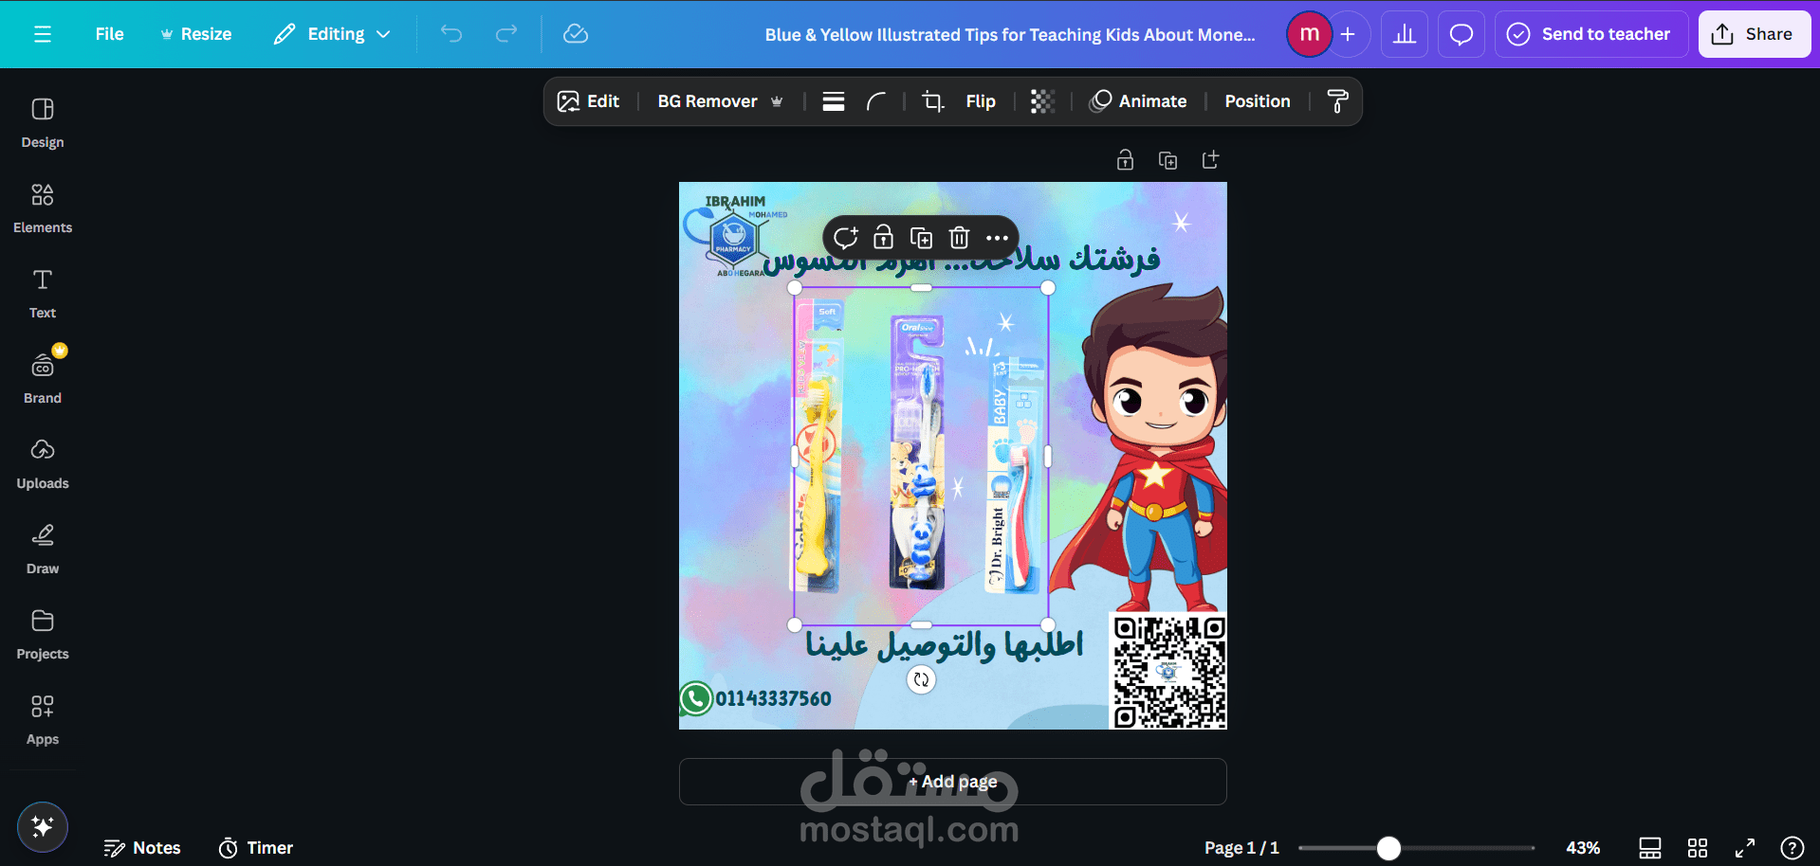Image resolution: width=1820 pixels, height=866 pixels.
Task: Open the Elements panel
Action: pyautogui.click(x=43, y=208)
